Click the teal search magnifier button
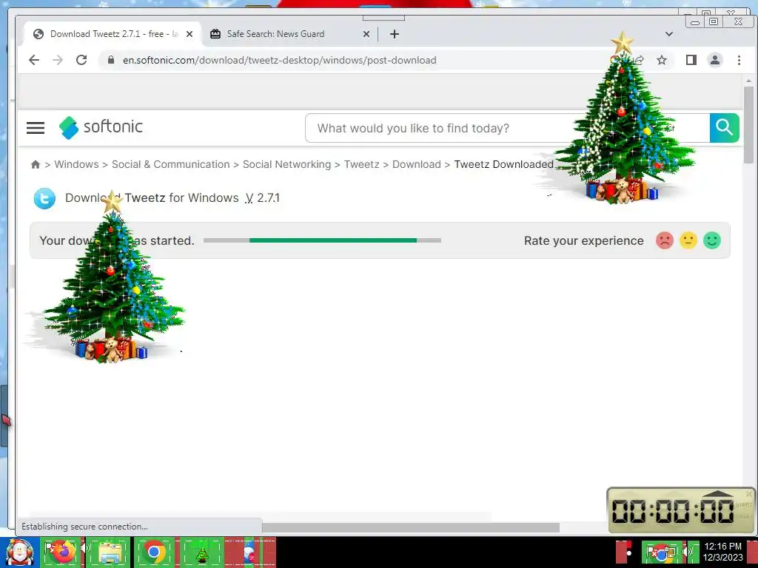Screen dimensions: 758x568 724,128
